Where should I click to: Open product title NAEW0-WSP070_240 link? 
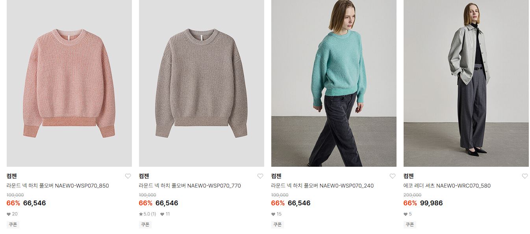click(322, 186)
